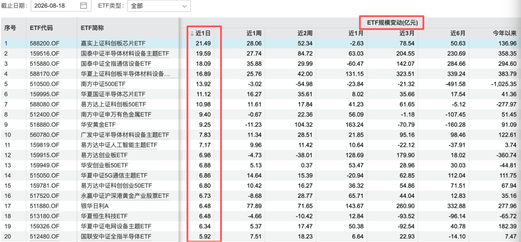Click the 序号 column header
The width and height of the screenshot is (521, 242).
click(10, 28)
